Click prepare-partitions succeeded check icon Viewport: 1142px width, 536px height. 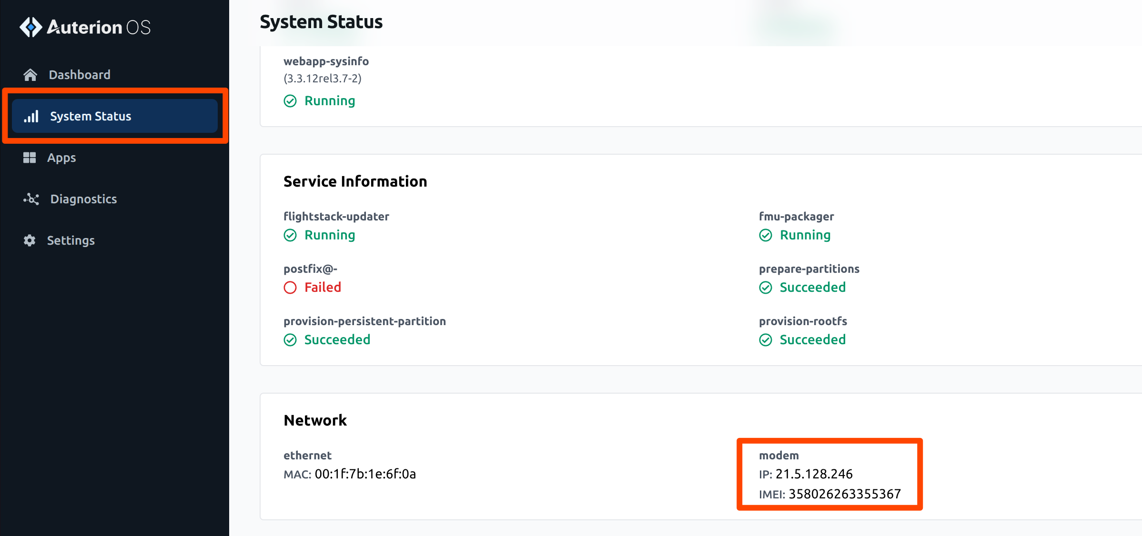coord(766,288)
